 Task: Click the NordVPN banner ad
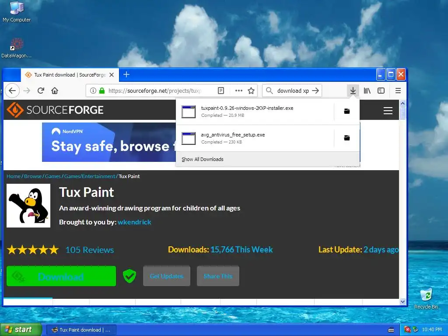tap(109, 142)
